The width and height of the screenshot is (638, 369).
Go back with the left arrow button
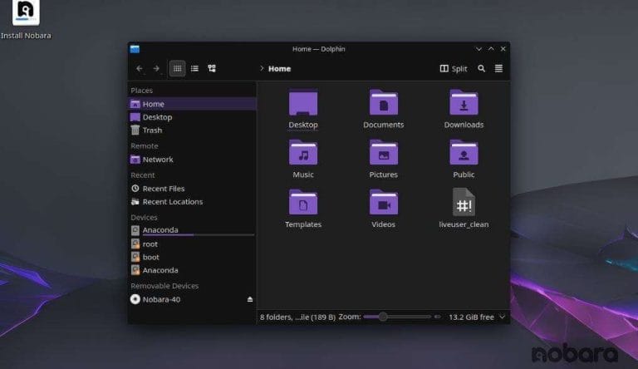point(140,68)
